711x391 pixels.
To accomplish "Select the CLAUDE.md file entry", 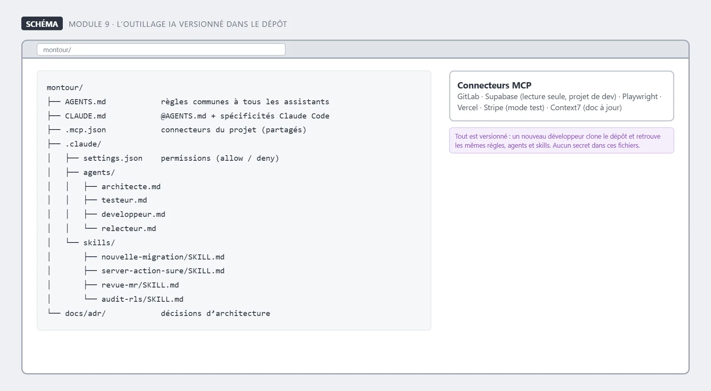I will (x=85, y=116).
